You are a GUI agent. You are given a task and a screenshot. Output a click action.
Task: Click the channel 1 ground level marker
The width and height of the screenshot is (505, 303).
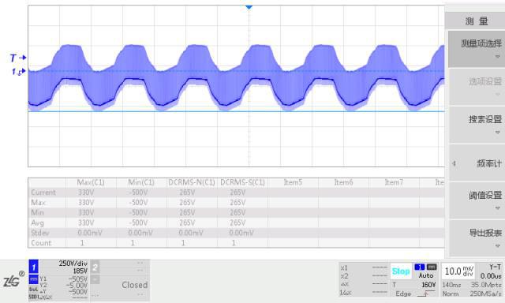(x=18, y=72)
